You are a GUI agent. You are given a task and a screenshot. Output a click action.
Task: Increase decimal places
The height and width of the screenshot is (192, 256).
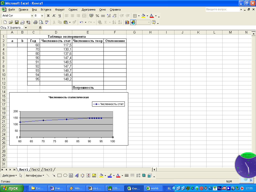click(x=109, y=16)
